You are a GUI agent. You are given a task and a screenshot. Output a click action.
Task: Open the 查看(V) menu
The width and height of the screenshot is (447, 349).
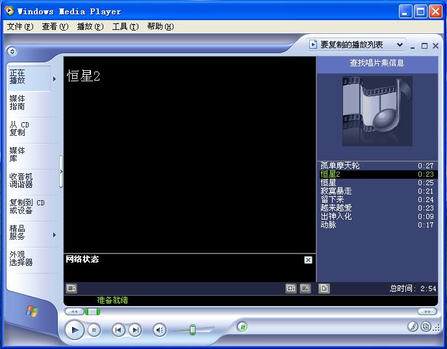[x=55, y=27]
